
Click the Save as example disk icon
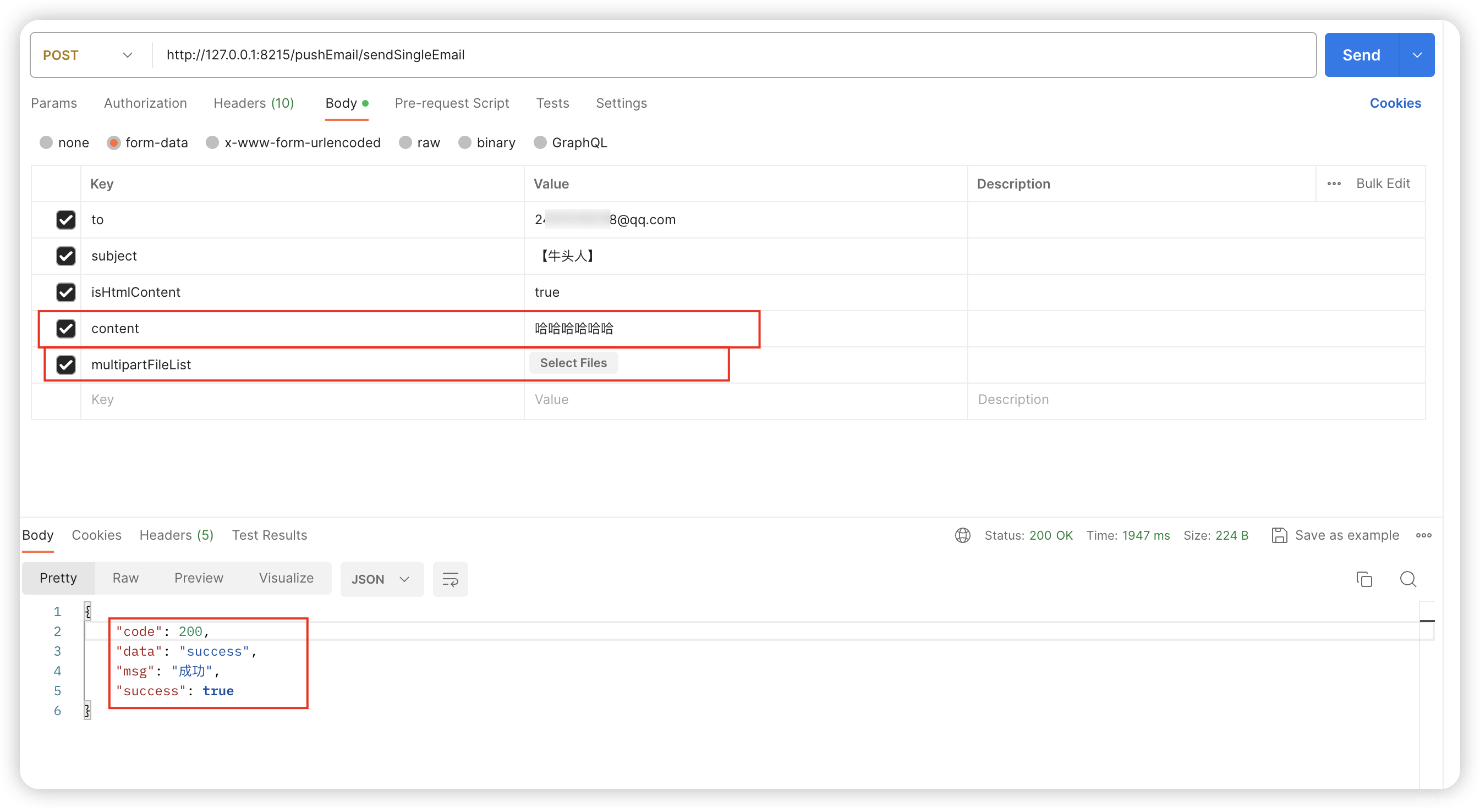click(x=1279, y=535)
